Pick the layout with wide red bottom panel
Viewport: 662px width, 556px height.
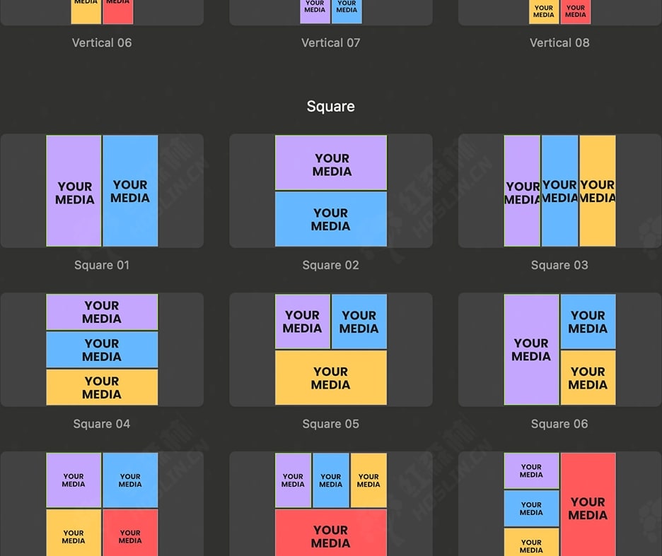tap(331, 504)
